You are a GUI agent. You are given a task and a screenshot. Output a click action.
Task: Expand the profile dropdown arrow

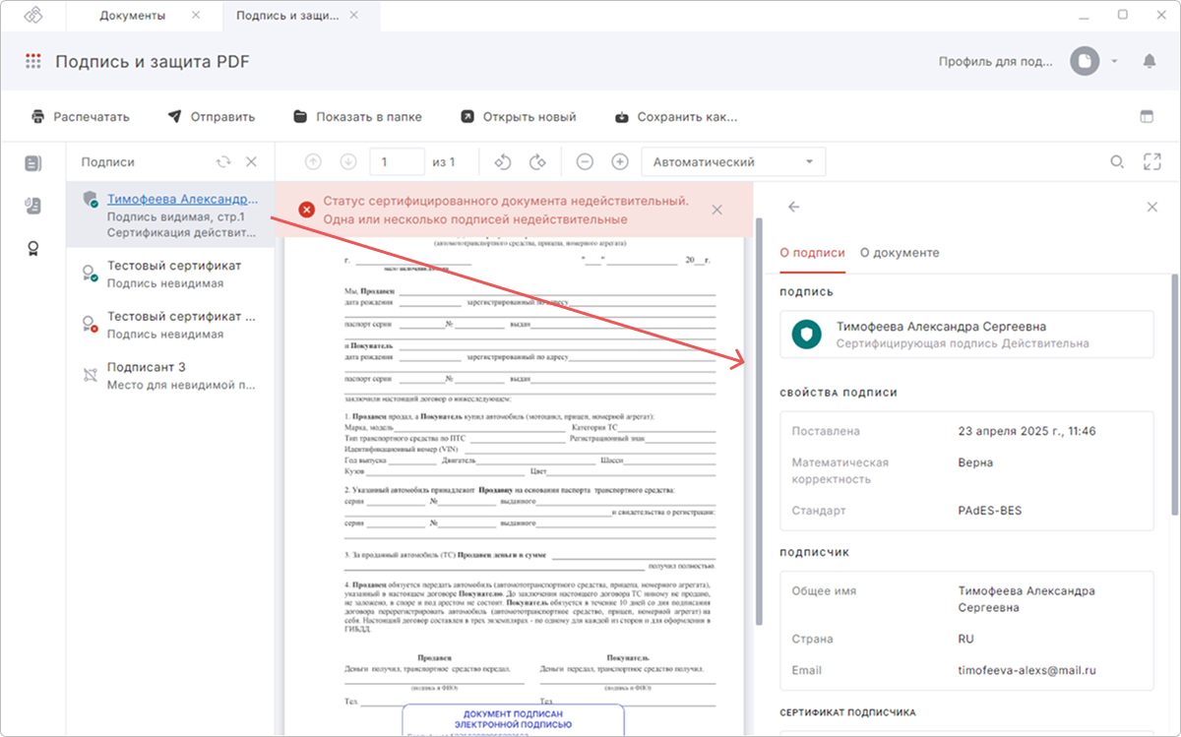tap(1114, 61)
